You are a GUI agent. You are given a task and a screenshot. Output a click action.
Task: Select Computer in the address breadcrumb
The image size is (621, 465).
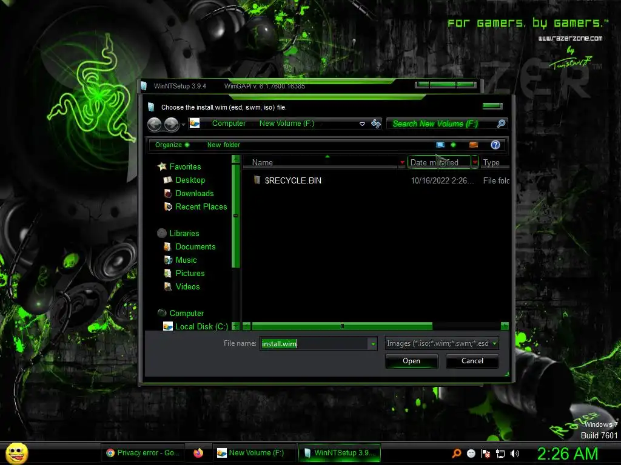pos(229,124)
